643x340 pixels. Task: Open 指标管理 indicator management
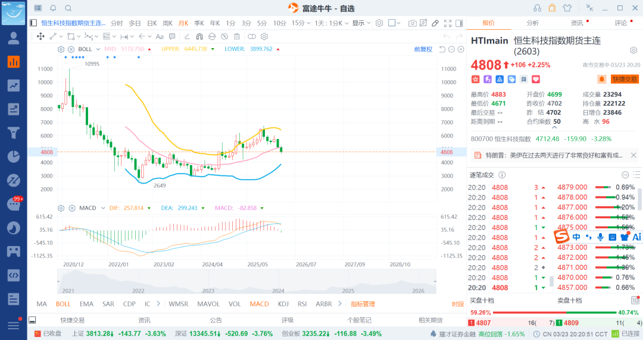coord(363,304)
